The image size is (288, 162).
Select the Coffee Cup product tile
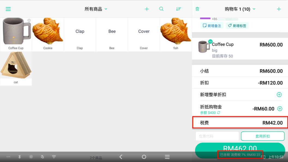click(x=16, y=35)
